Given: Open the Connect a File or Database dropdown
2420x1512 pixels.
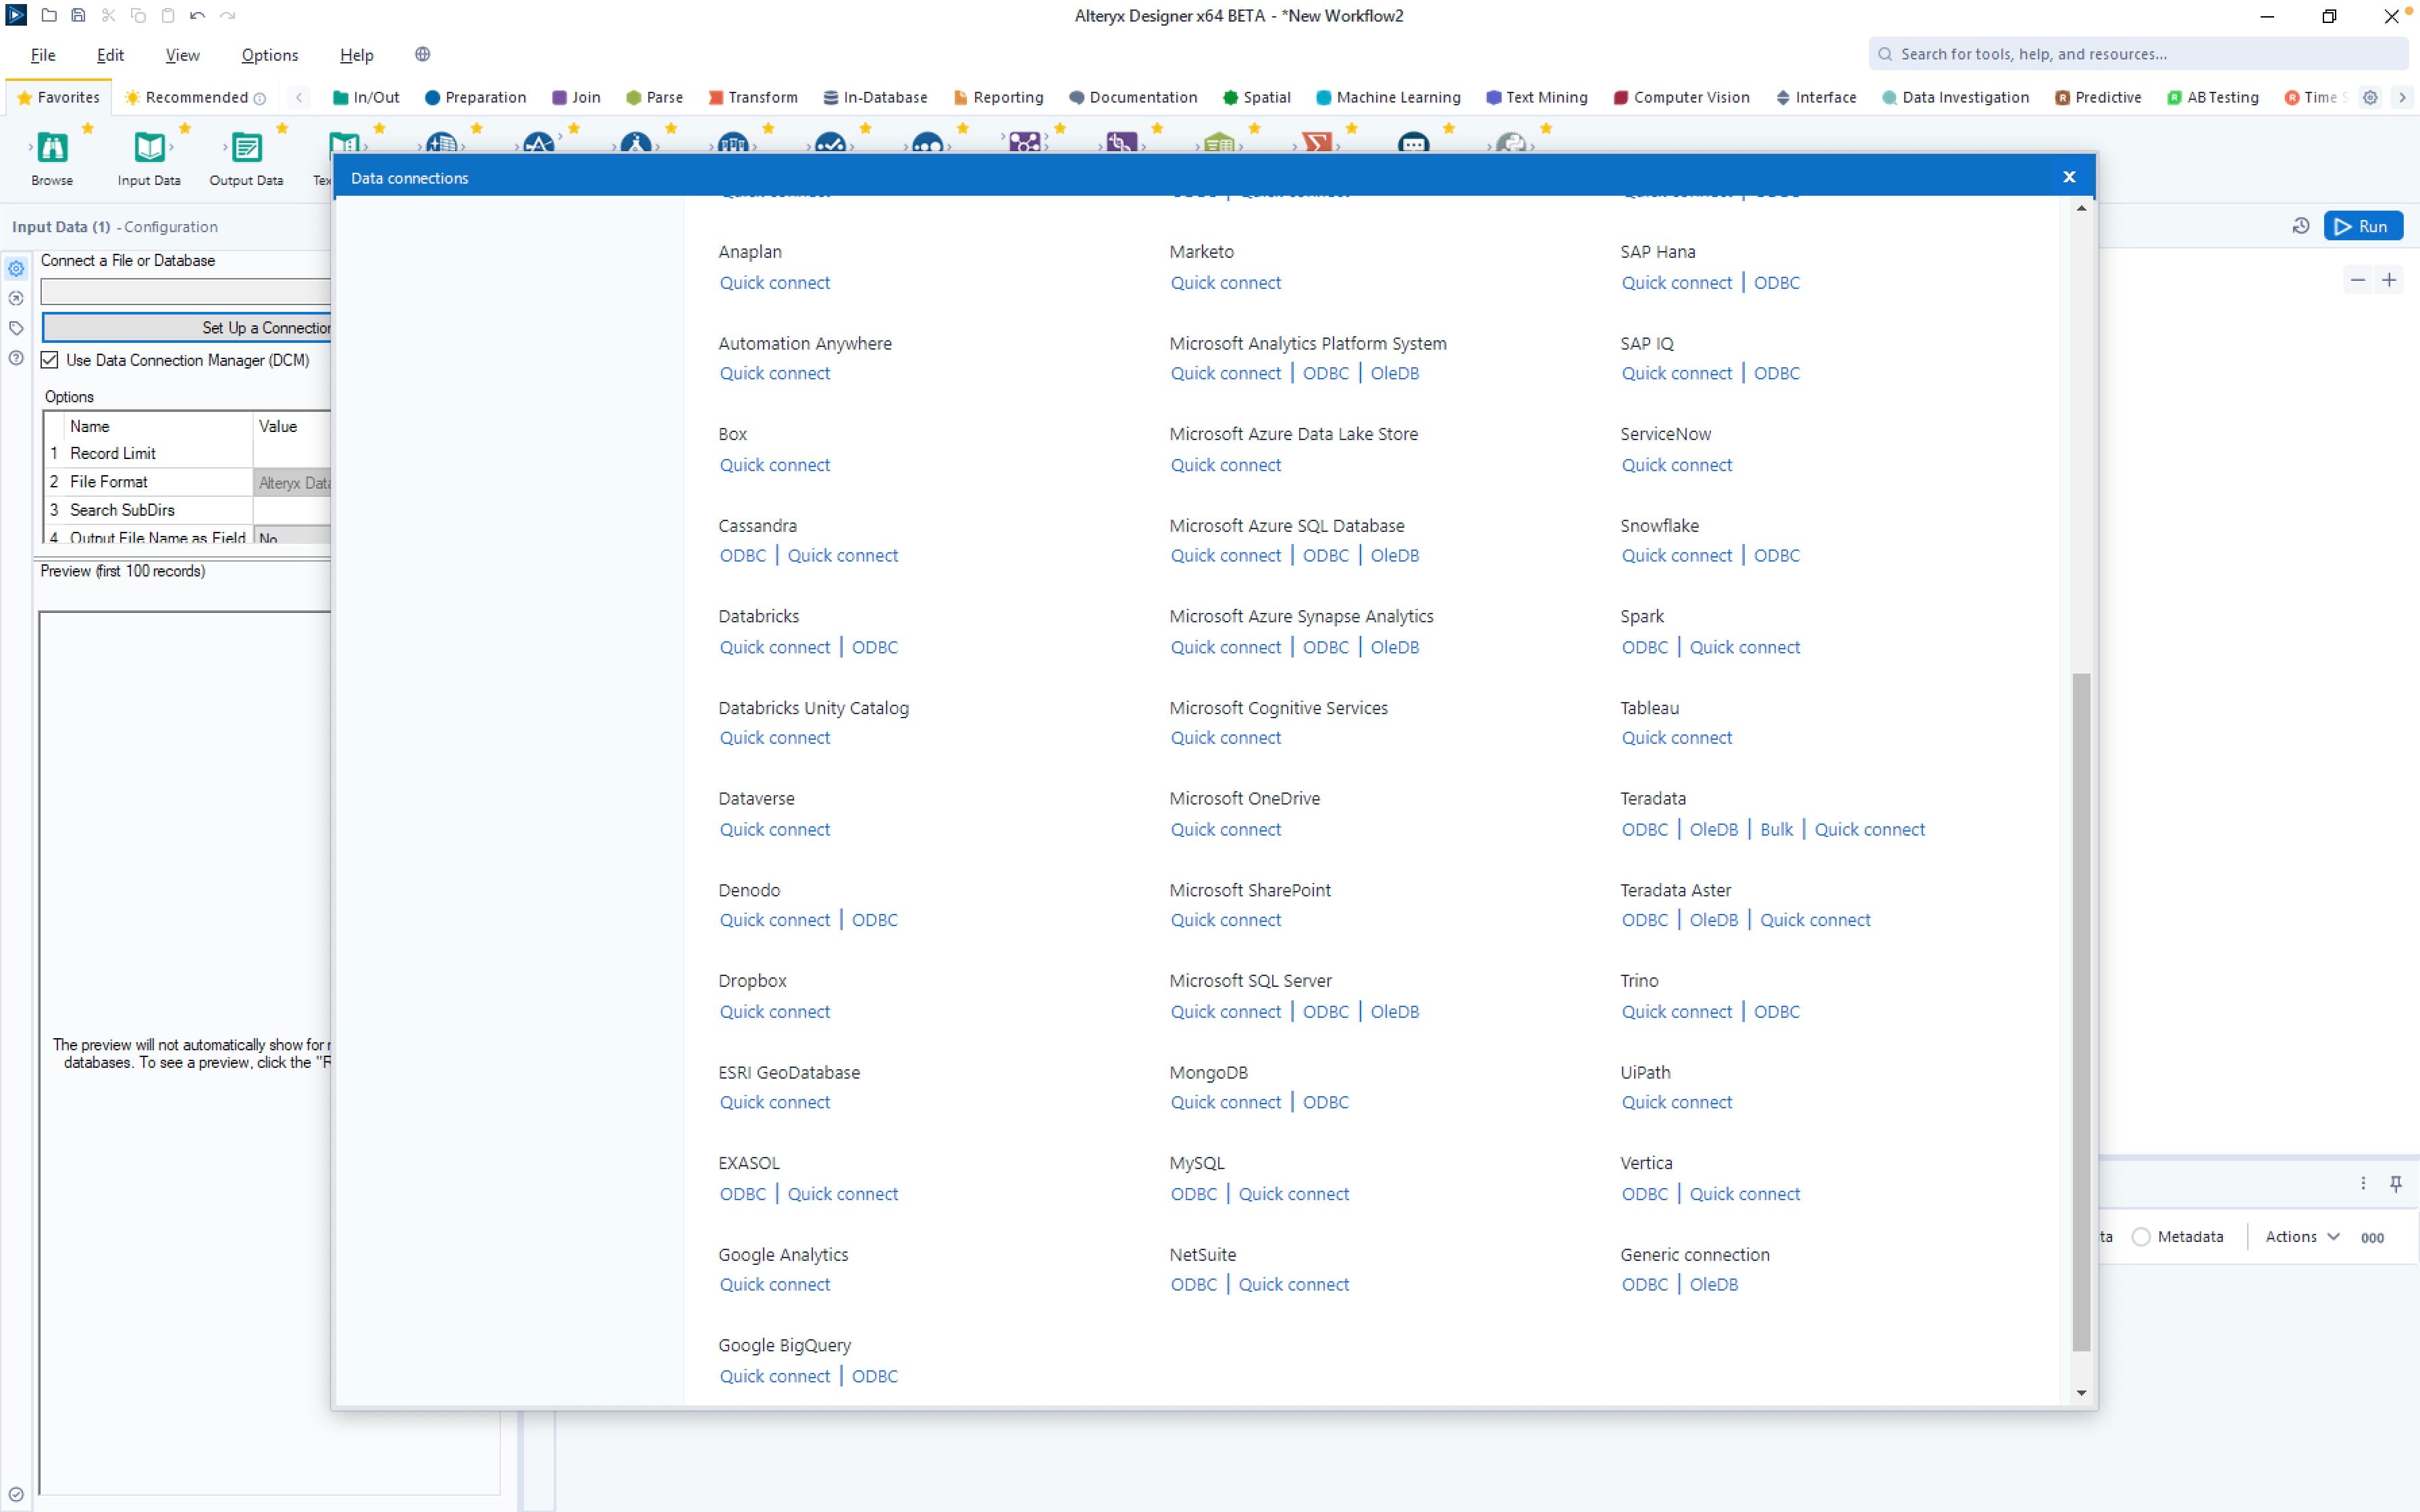Looking at the screenshot, I should pos(185,291).
